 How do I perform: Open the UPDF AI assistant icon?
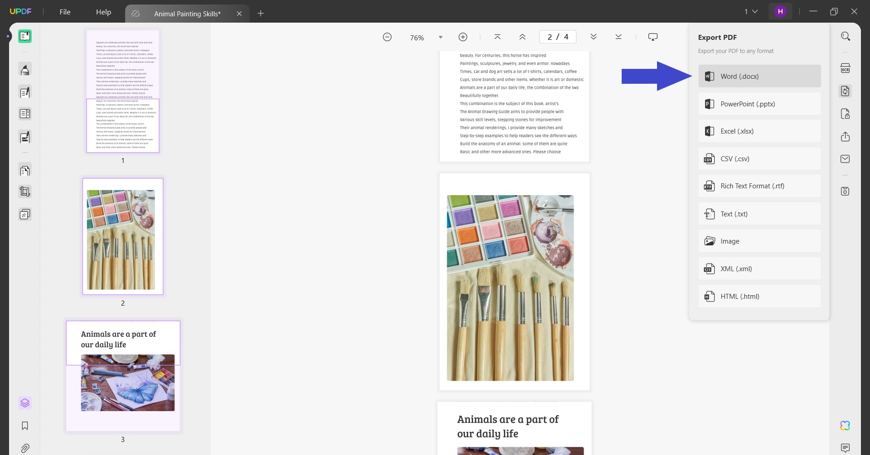(846, 426)
